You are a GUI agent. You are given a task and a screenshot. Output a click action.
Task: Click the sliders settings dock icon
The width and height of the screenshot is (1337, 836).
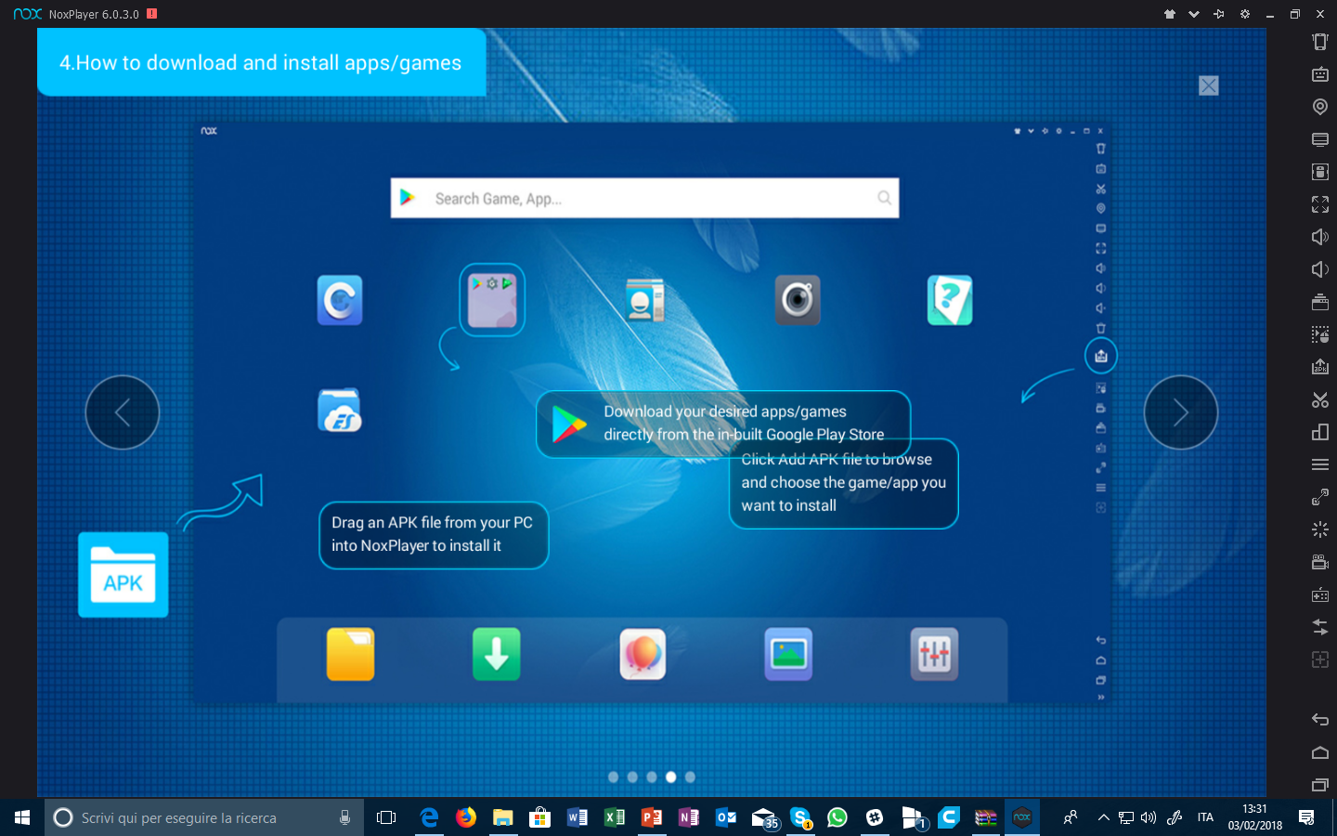coord(934,654)
